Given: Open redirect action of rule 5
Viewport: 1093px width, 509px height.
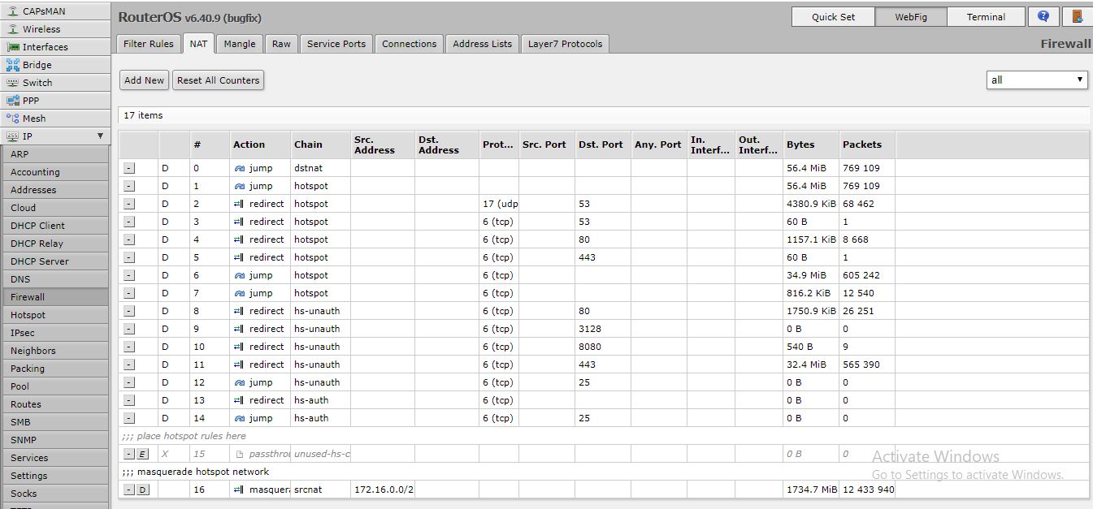Looking at the screenshot, I should click(x=259, y=257).
